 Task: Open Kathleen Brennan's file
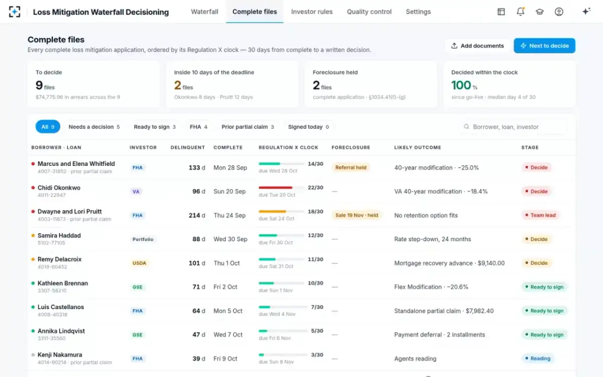click(x=63, y=284)
